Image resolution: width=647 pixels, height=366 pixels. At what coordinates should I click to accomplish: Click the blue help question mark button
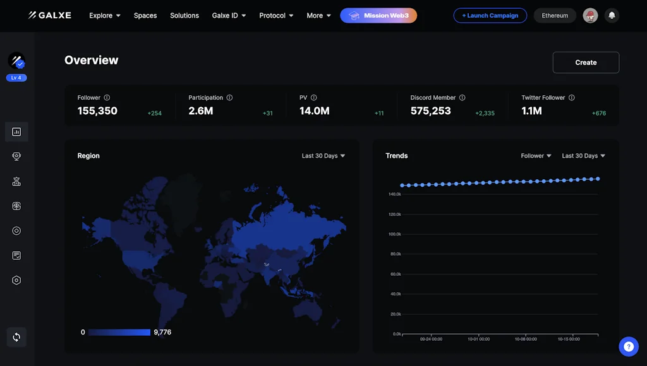coord(628,346)
